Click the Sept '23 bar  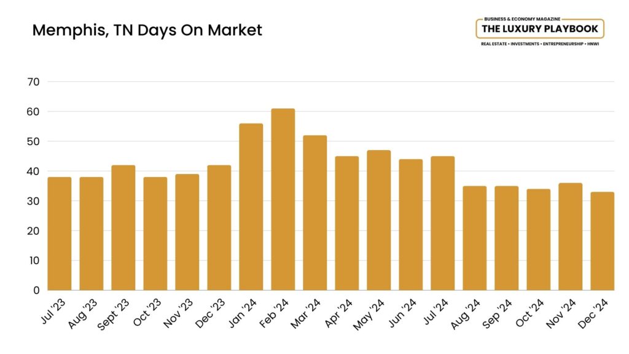(123, 227)
